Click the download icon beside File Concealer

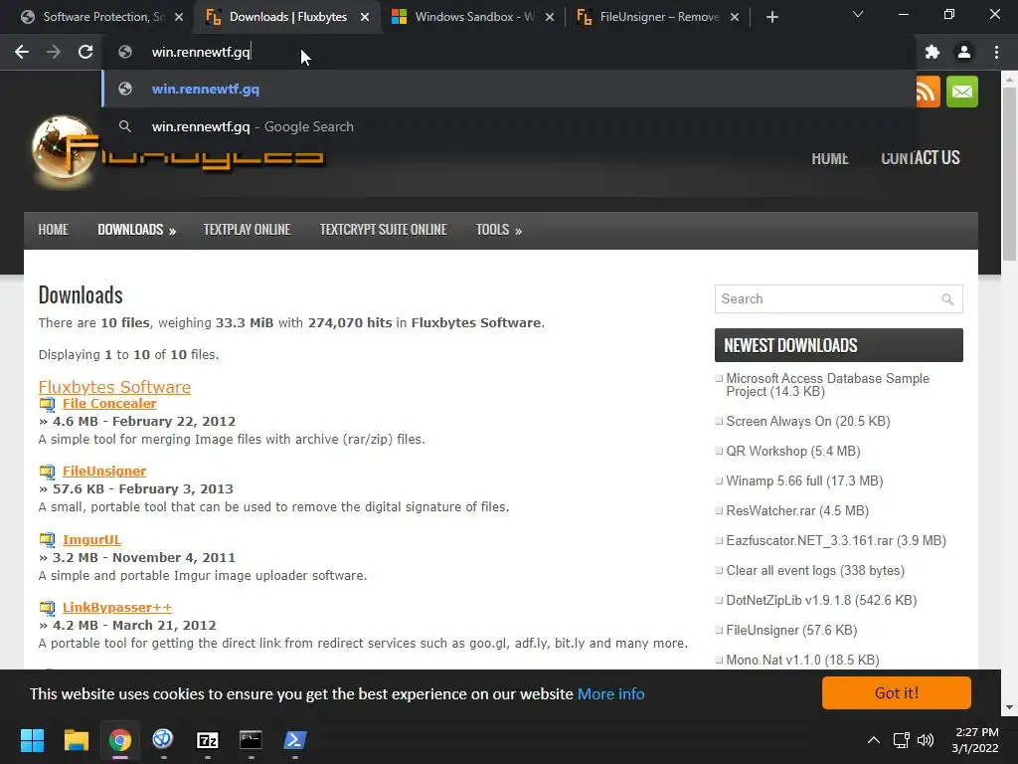pos(48,404)
